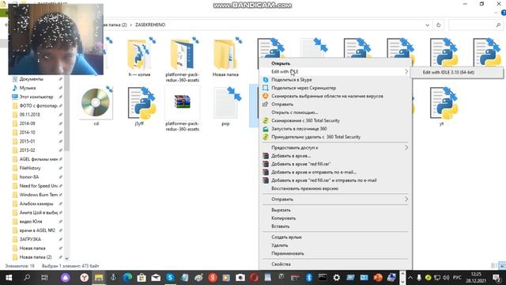Choose Добавить в архив...

point(291,156)
